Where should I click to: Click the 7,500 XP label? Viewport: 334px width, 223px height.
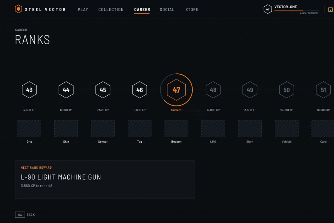coord(103,110)
